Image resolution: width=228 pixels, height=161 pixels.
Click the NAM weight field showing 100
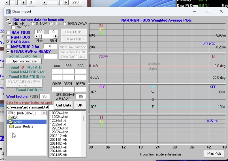pos(39,32)
